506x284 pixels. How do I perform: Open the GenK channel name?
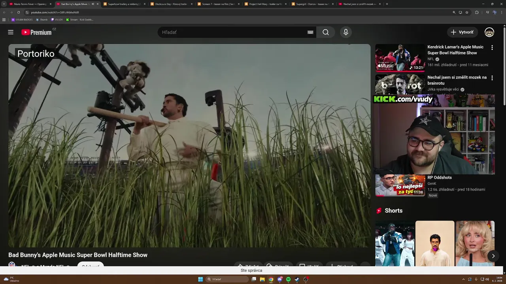432,183
